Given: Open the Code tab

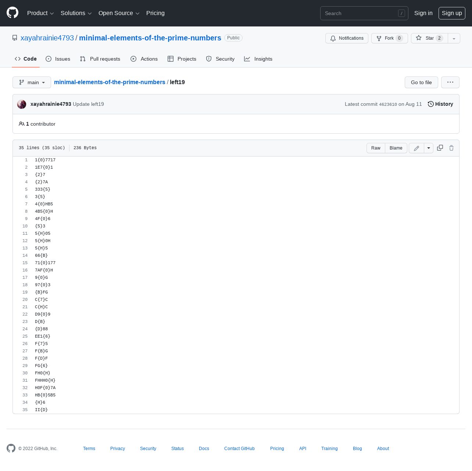Looking at the screenshot, I should (x=26, y=59).
